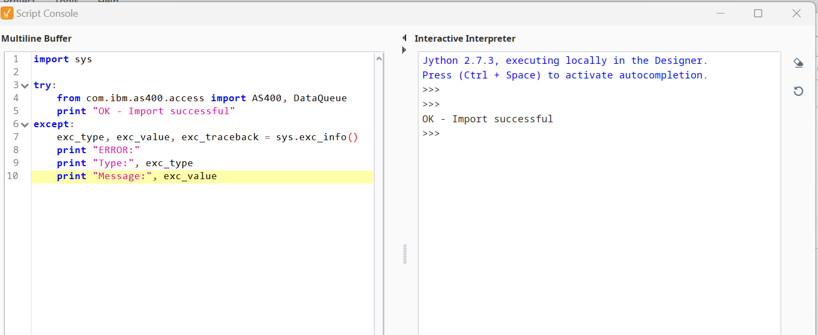Click the print "Type:", exc_type line
The height and width of the screenshot is (335, 818).
pos(125,163)
